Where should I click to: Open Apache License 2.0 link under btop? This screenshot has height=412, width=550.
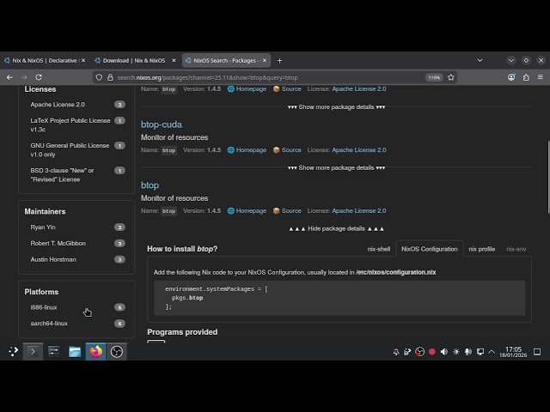coord(359,211)
